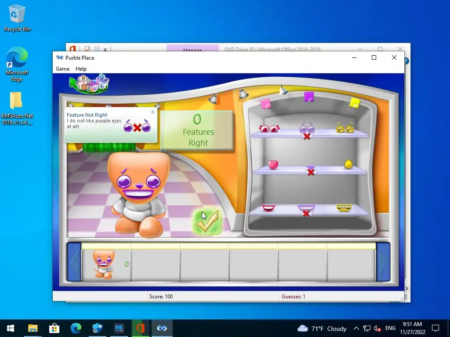Click the pink color block above shelves
This screenshot has height=337, width=450.
(265, 104)
